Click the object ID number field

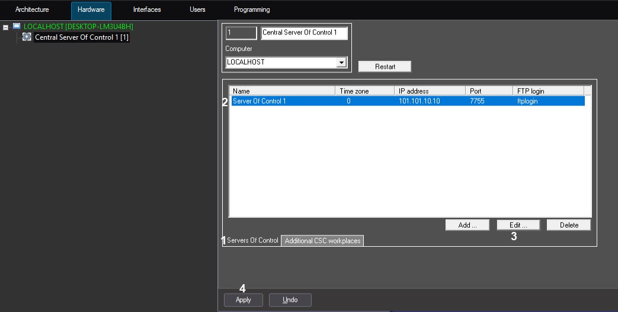click(x=241, y=33)
